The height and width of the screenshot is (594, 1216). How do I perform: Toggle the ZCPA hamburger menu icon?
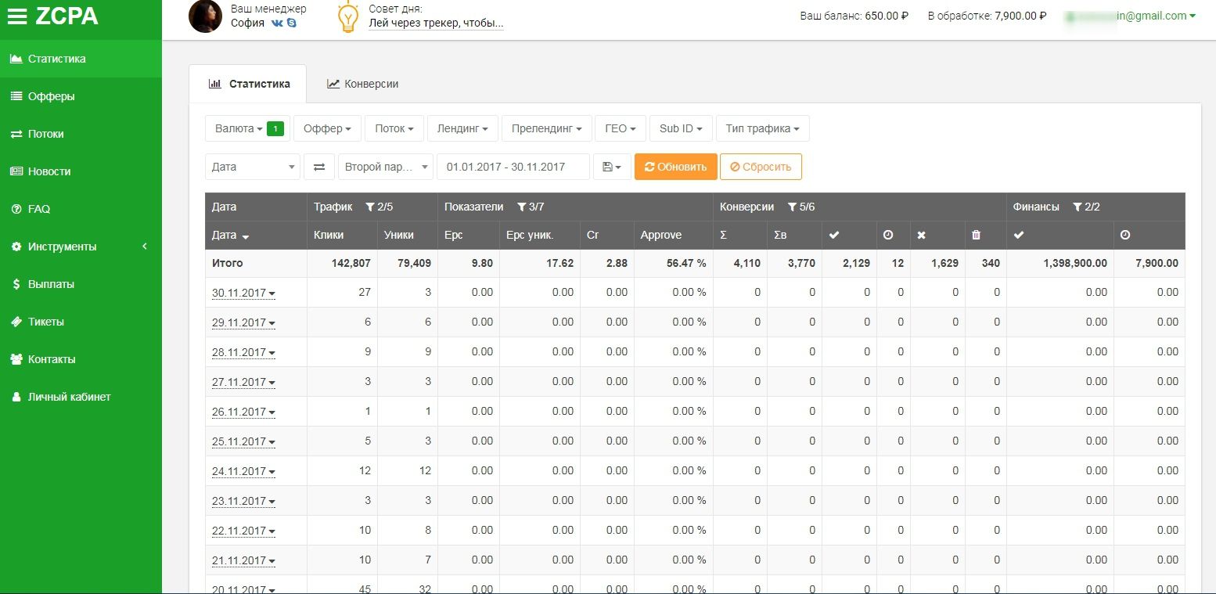click(17, 16)
